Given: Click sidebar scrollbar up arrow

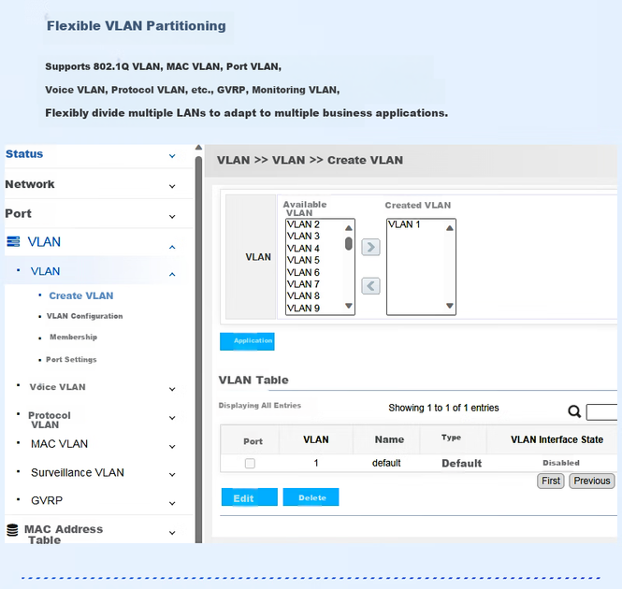Looking at the screenshot, I should point(198,148).
